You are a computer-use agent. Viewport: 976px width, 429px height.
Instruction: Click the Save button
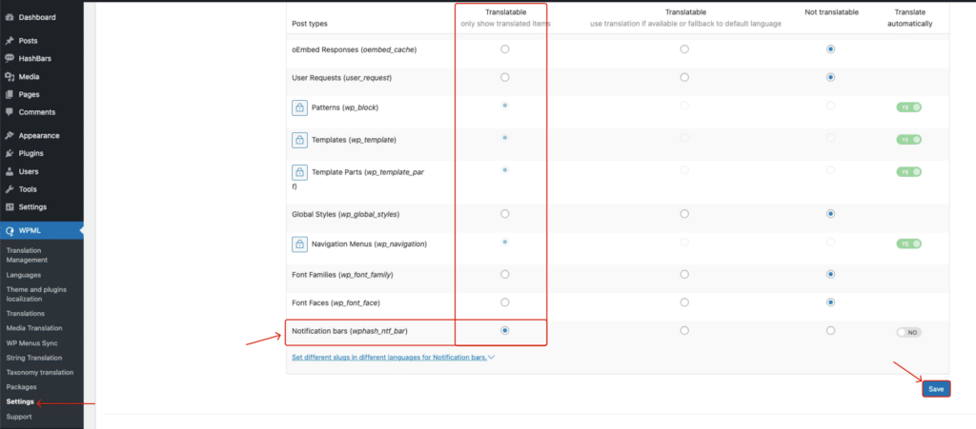(x=936, y=389)
